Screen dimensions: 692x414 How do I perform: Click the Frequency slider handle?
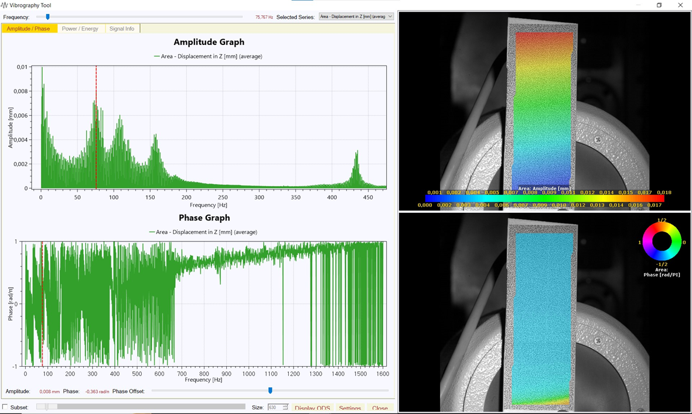(48, 17)
